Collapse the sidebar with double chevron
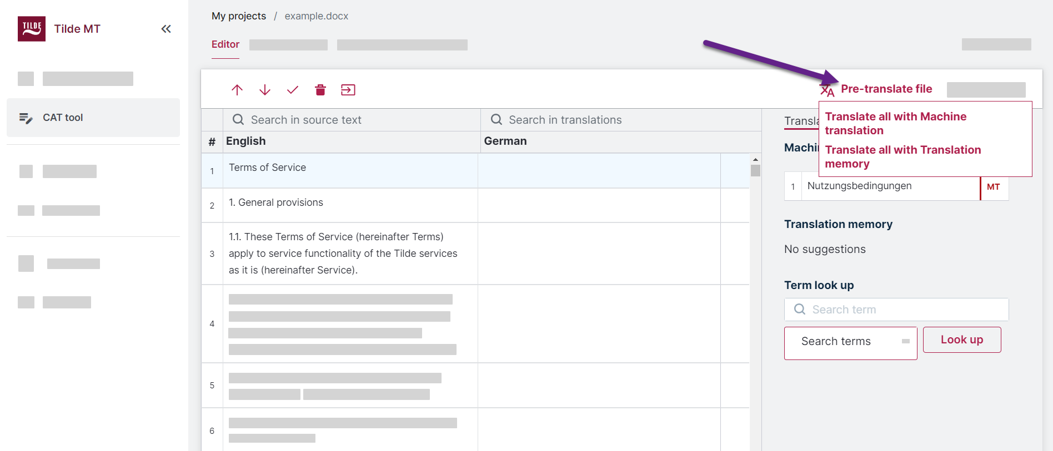This screenshot has width=1053, height=451. [x=166, y=29]
